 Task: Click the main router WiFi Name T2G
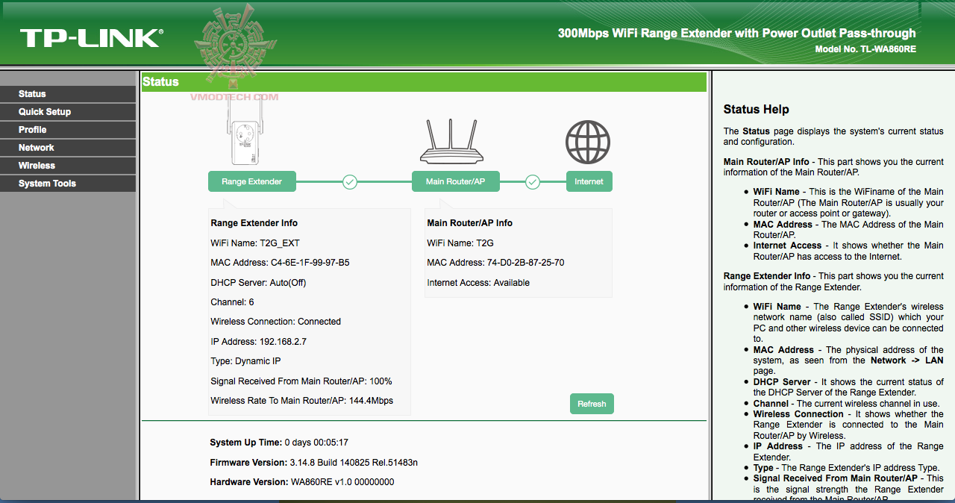(x=460, y=243)
